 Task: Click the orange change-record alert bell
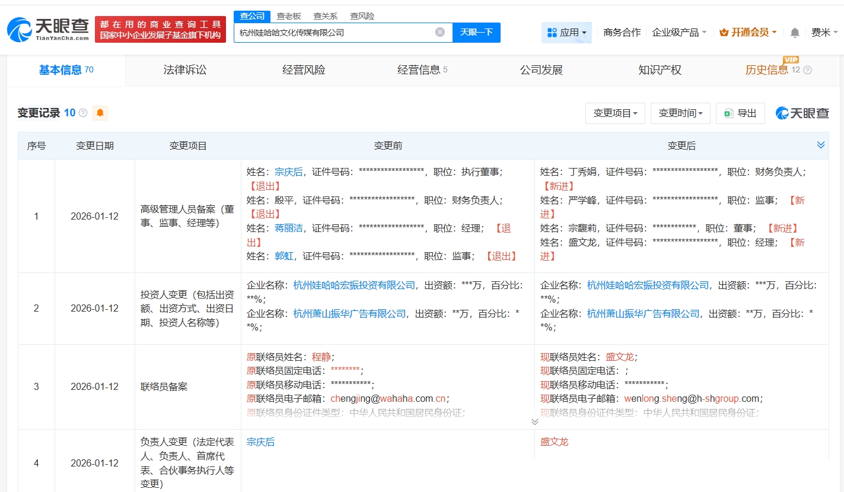click(x=100, y=113)
